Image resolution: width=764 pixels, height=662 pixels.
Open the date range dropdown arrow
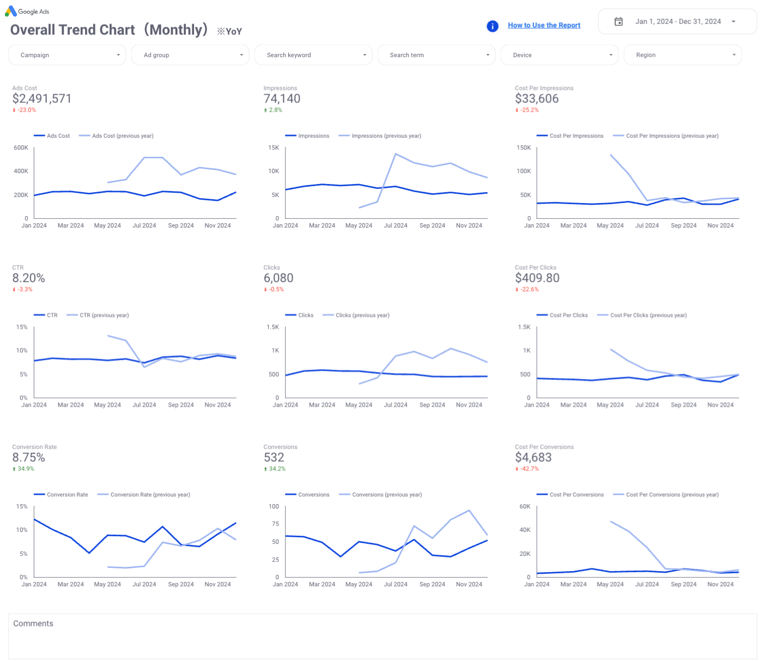click(x=733, y=22)
